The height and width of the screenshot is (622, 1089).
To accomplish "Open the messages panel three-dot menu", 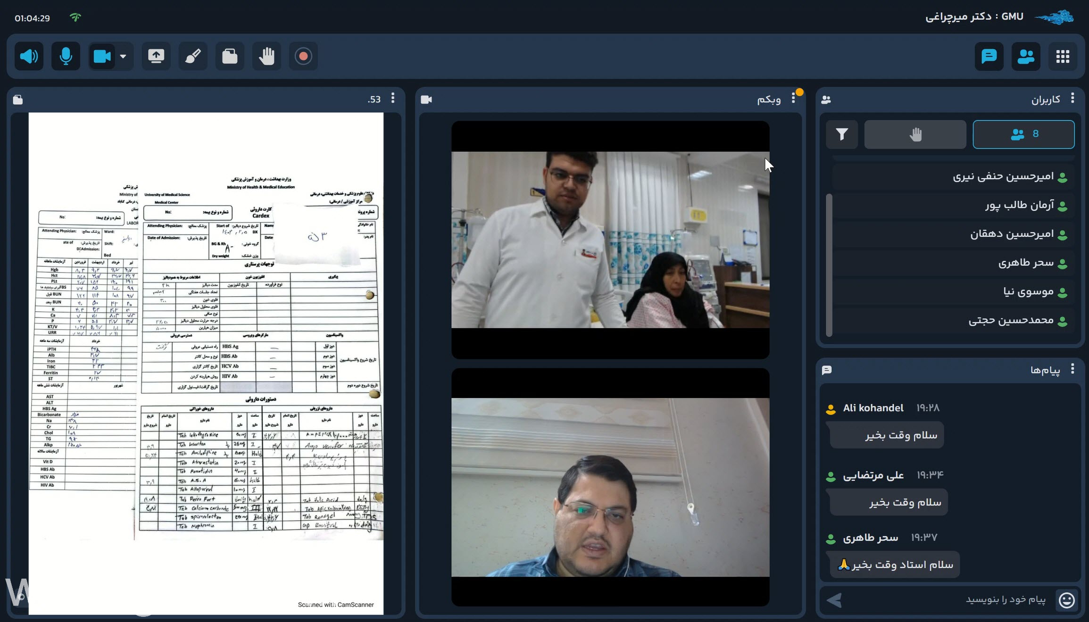I will [1072, 369].
